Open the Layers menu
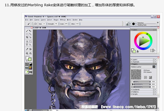The height and width of the screenshot is (111, 164). [x=43, y=20]
